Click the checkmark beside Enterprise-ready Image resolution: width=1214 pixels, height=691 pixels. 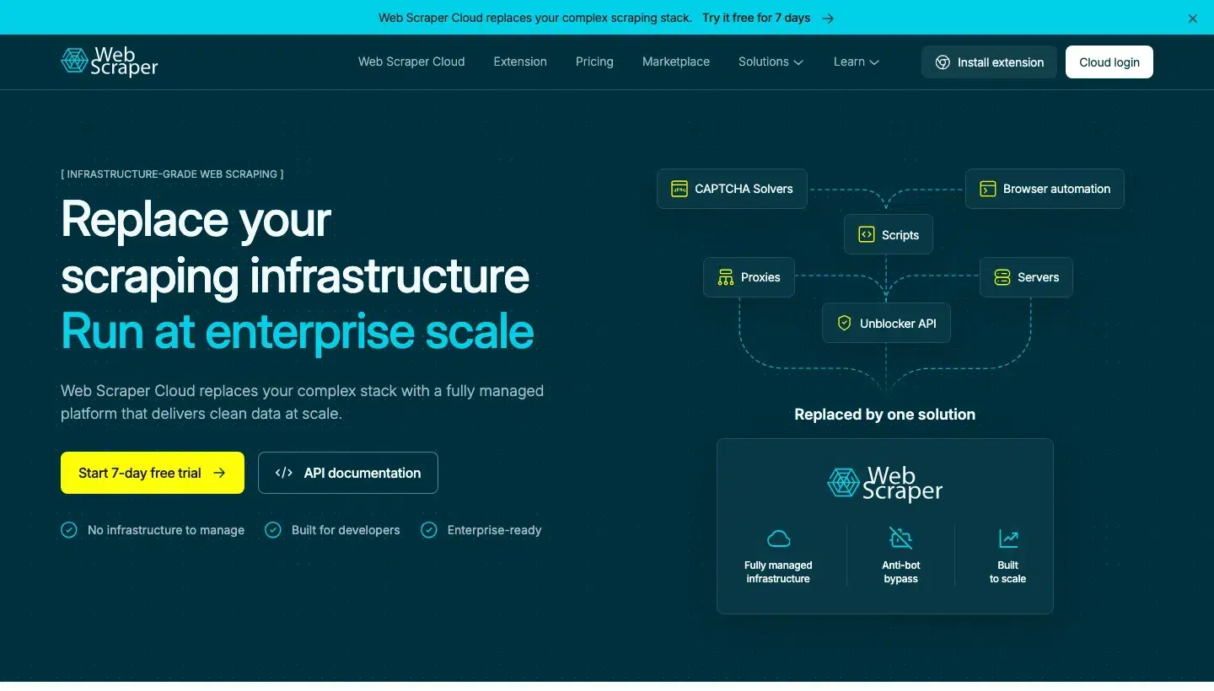click(429, 530)
